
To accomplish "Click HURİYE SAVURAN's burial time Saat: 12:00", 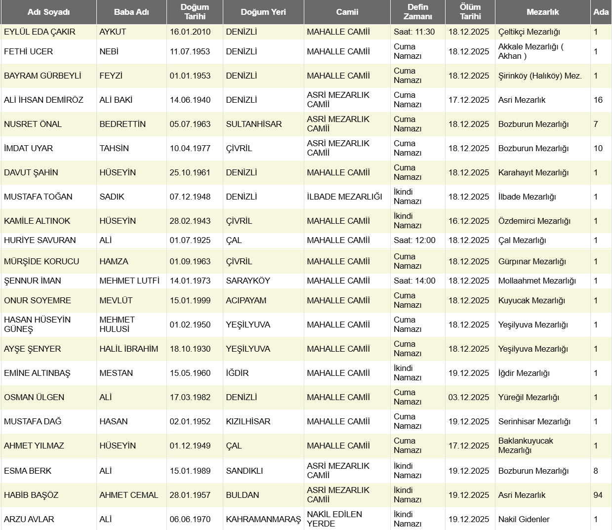I will [x=414, y=240].
